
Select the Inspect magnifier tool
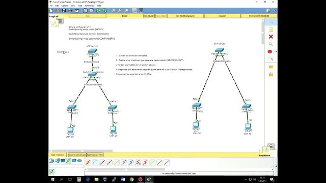[271, 44]
